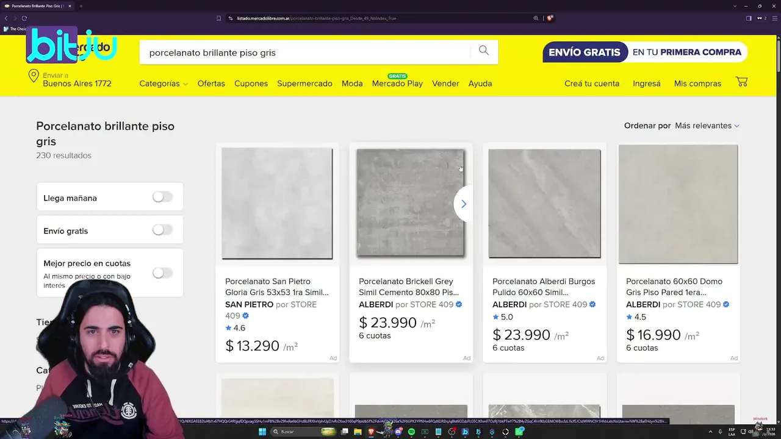Click Envío gratis en tu primera compra banner
Viewport: 781px width, 439px height.
[x=645, y=52]
